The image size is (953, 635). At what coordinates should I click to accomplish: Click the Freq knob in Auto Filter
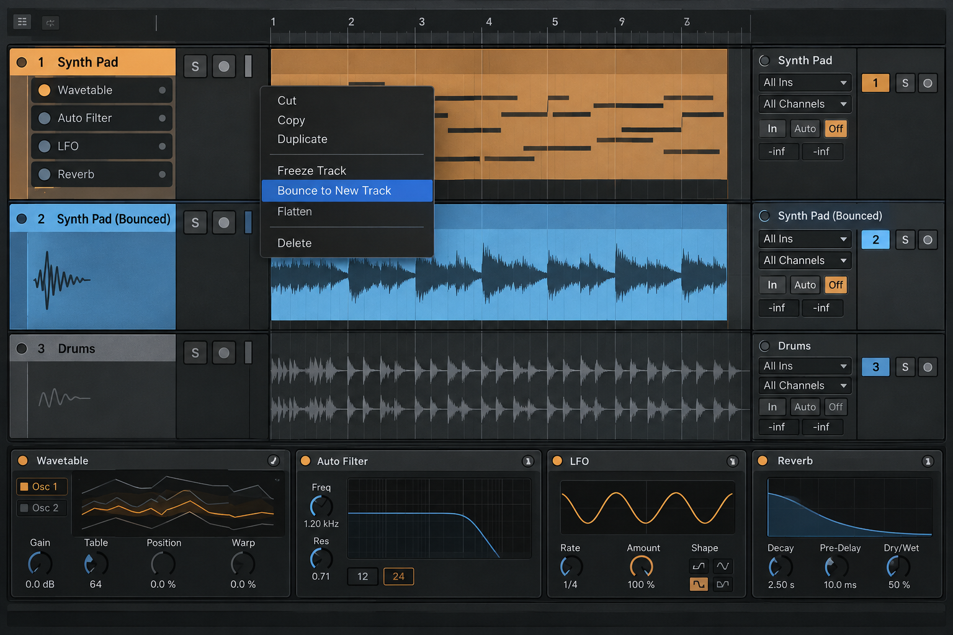coord(321,506)
